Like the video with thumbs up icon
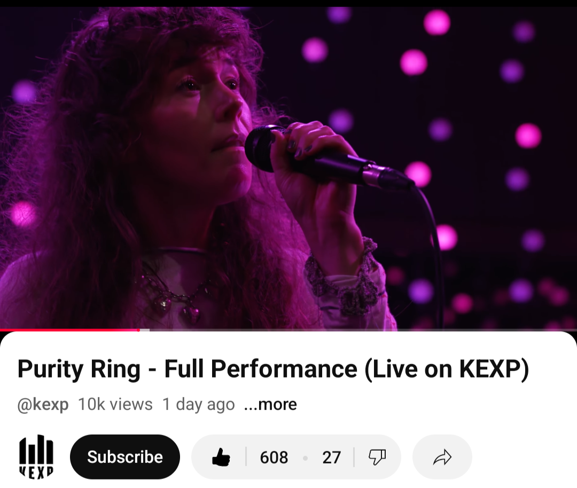The width and height of the screenshot is (577, 488). pyautogui.click(x=221, y=457)
